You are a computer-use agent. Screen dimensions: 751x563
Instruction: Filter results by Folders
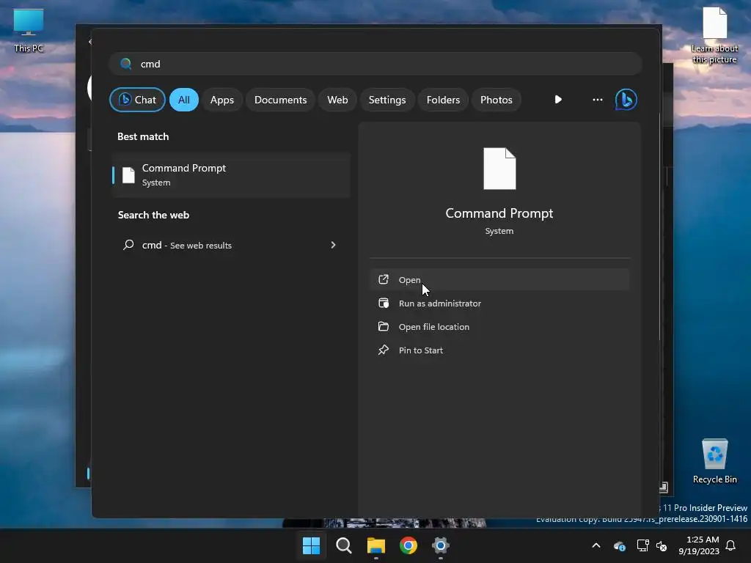(443, 100)
